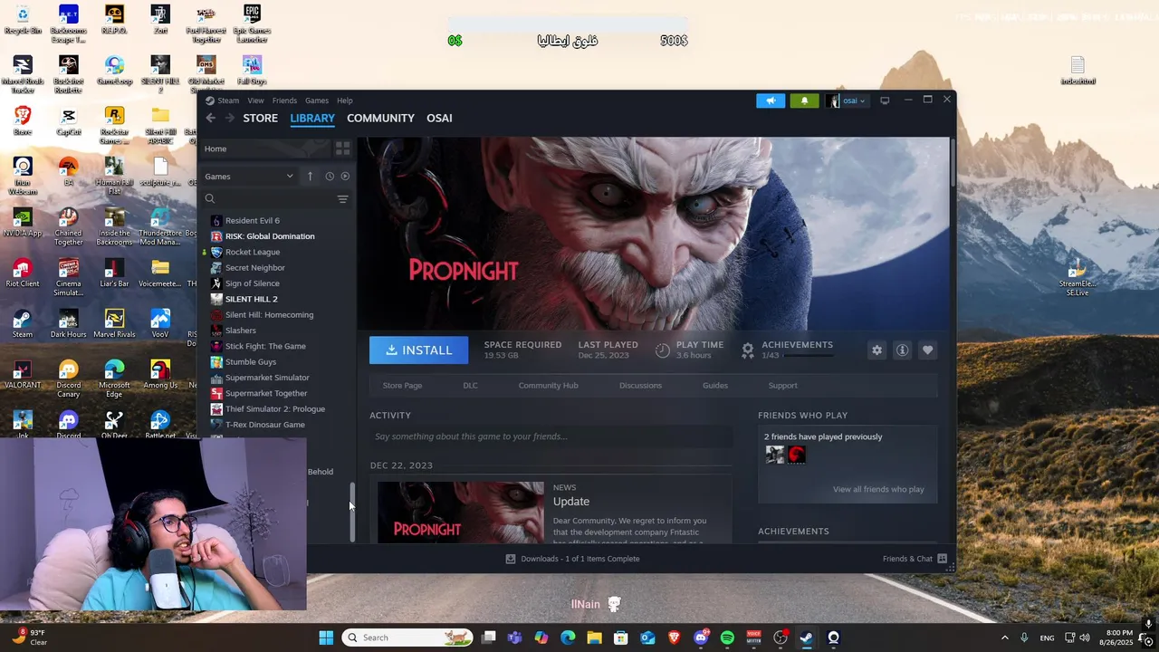The height and width of the screenshot is (652, 1159).
Task: Select Stumble Guys in game list
Action: [251, 362]
